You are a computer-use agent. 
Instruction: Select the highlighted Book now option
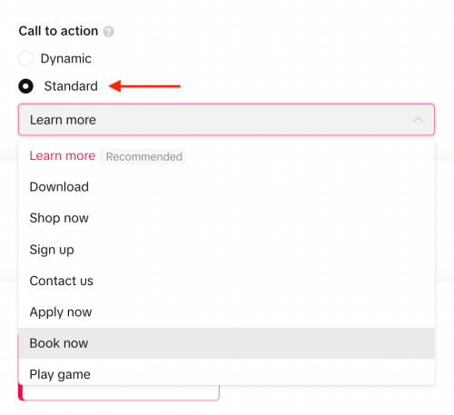coord(226,343)
